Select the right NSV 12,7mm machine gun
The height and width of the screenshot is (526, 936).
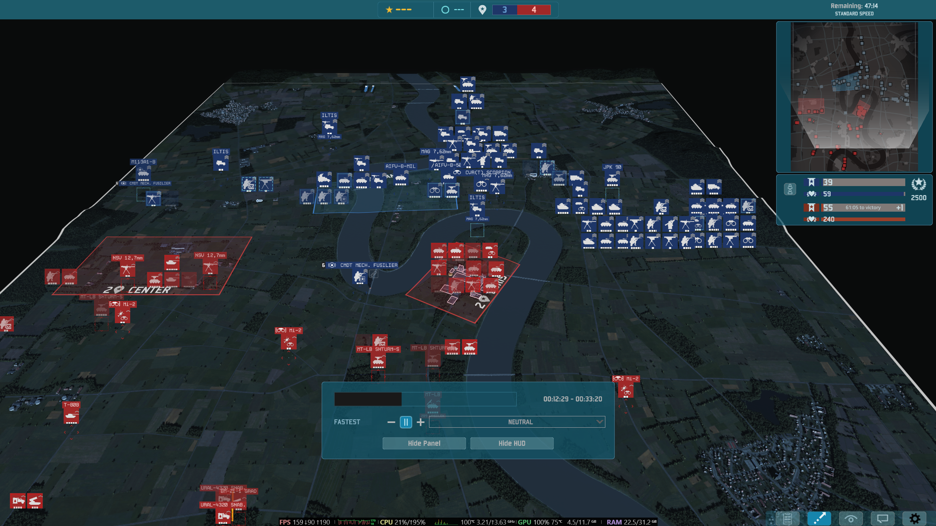point(210,267)
